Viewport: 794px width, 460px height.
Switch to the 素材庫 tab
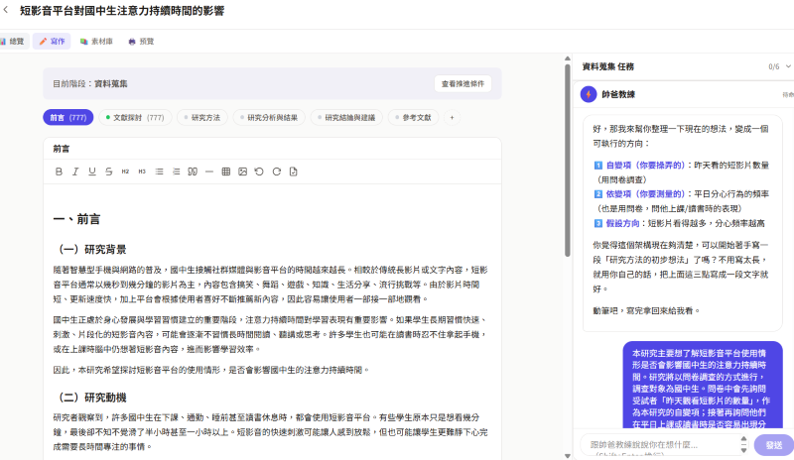coord(96,42)
